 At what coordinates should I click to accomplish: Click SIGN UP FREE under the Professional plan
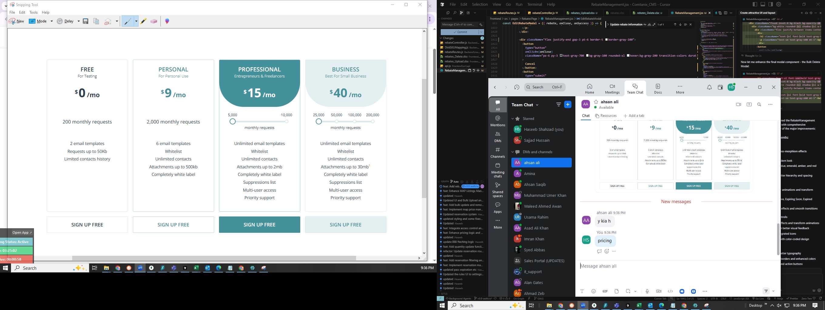tap(259, 225)
